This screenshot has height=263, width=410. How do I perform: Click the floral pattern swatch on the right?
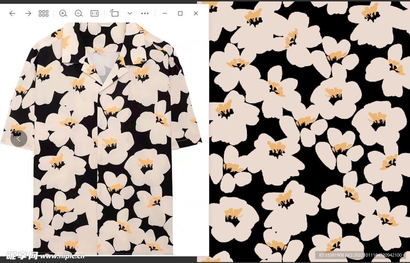309,132
